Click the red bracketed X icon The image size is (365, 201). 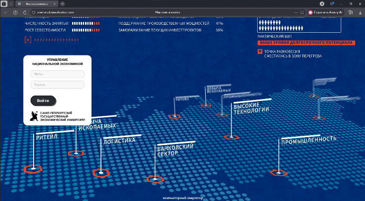coord(28,39)
